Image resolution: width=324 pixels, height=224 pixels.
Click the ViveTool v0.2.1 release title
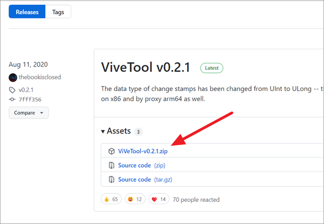(147, 67)
